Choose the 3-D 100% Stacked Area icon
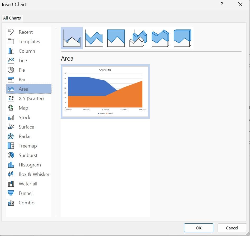This screenshot has width=250, height=236. 182,38
